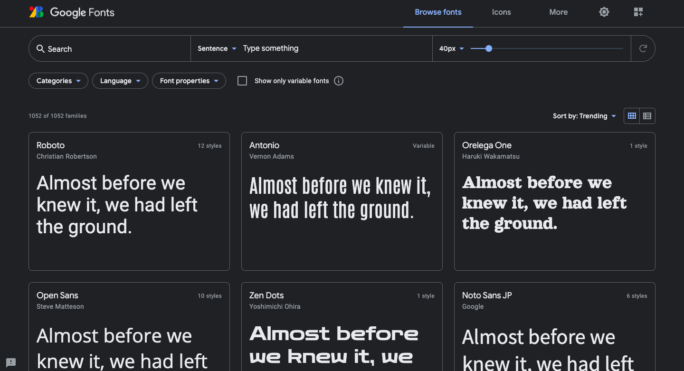
Task: Enable Show only variable fonts checkbox
Action: (242, 81)
